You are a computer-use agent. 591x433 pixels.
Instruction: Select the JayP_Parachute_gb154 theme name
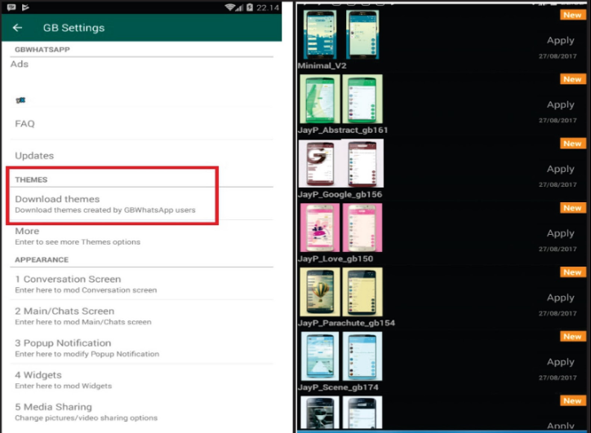346,323
